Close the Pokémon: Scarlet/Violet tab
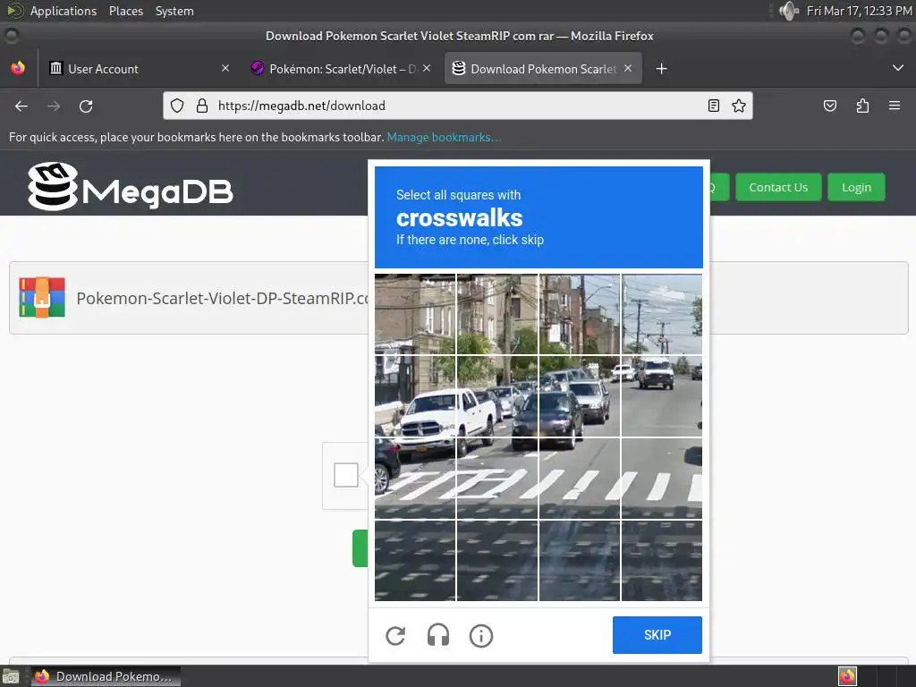The image size is (916, 687). tap(427, 68)
